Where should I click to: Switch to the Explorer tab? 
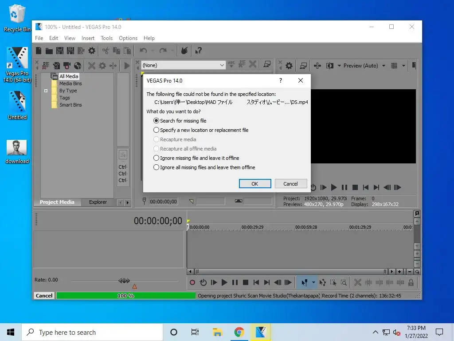pyautogui.click(x=98, y=202)
